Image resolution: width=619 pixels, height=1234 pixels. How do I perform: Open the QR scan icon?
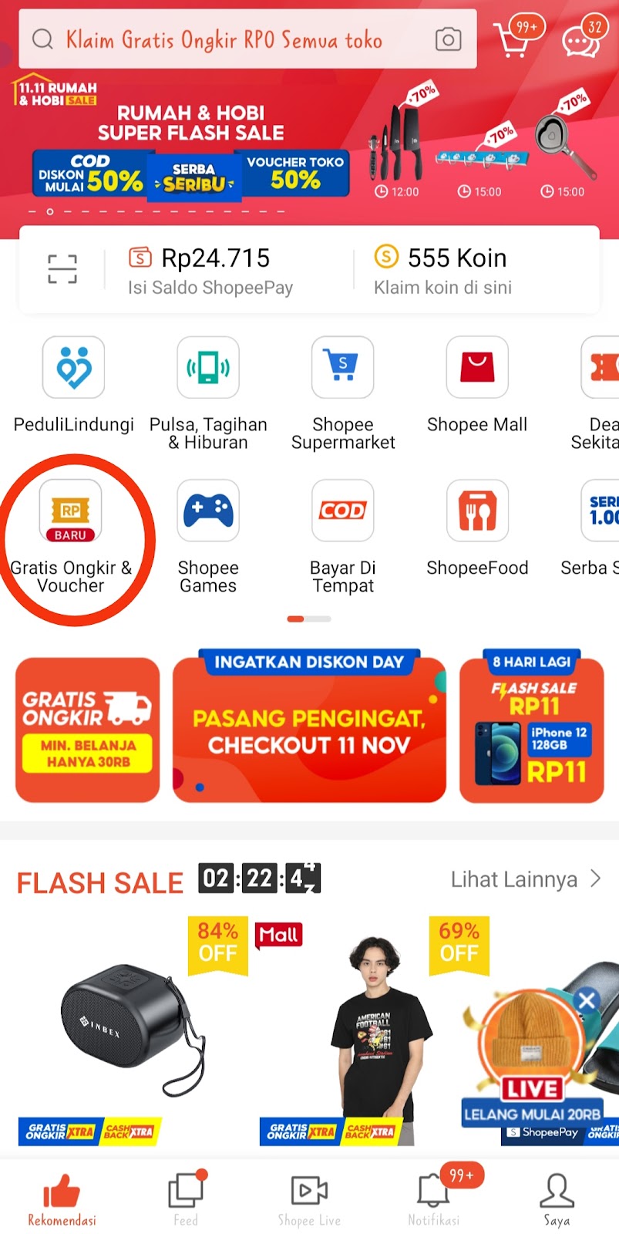62,269
